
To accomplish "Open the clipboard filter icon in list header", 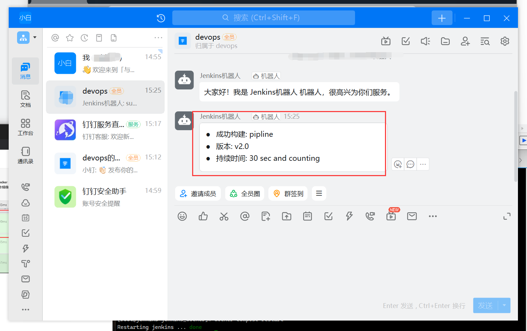I will [99, 38].
